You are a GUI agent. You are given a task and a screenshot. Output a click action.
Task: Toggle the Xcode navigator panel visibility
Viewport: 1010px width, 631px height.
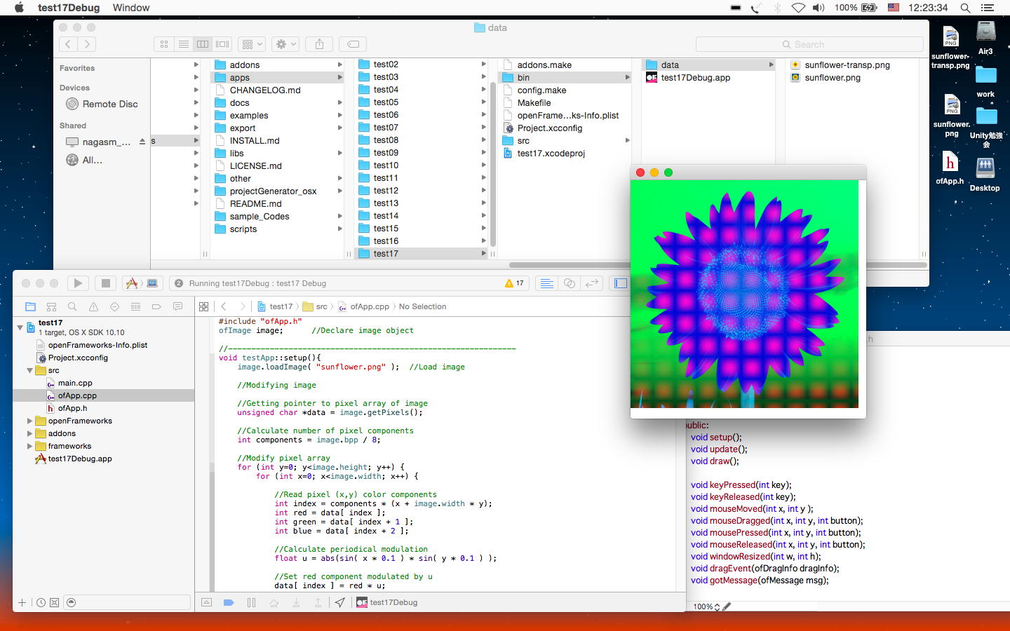tap(621, 283)
